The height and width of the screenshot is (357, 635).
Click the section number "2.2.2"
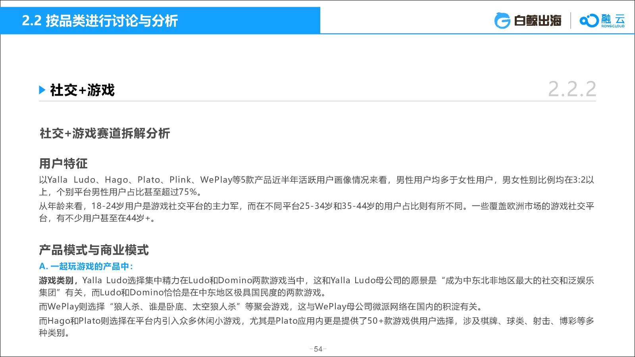coord(572,89)
